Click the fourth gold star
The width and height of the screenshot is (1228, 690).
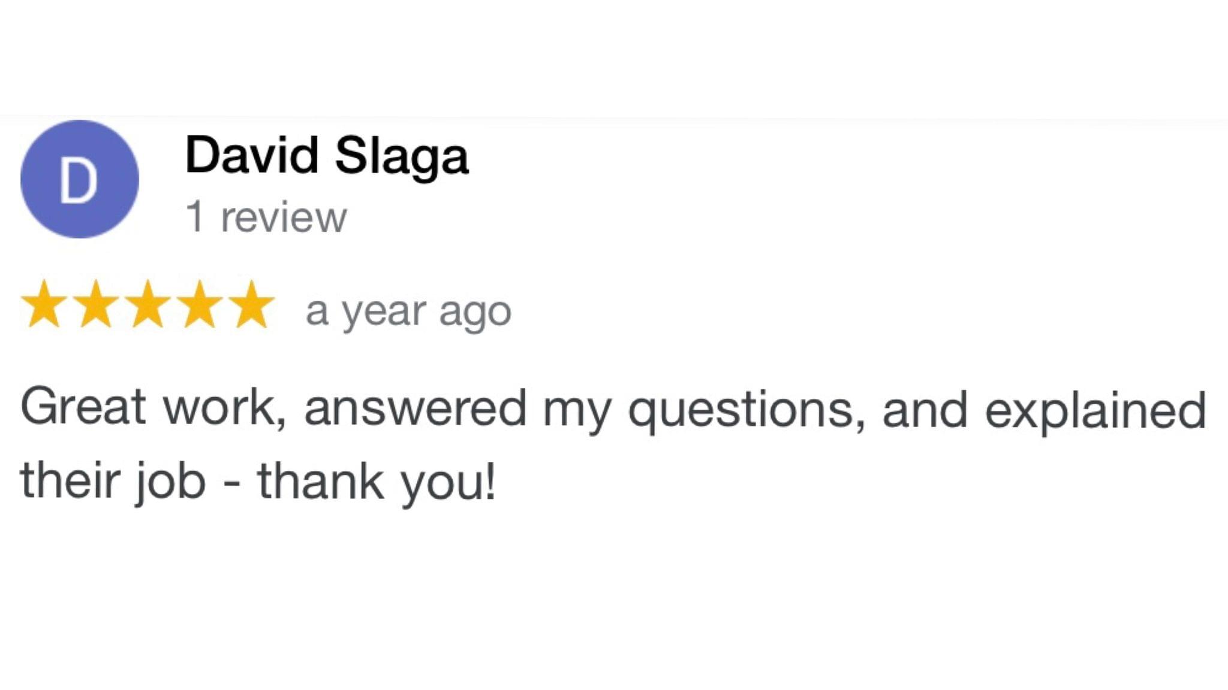[x=200, y=305]
